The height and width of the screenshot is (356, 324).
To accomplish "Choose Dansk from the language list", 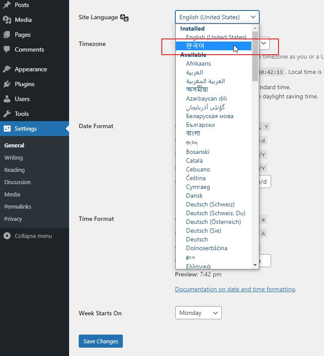I will [x=213, y=195].
